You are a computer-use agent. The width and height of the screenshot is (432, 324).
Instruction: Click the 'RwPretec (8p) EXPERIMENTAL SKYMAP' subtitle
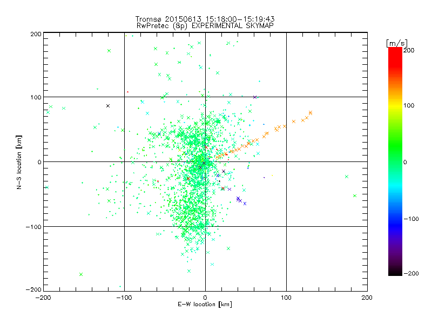pos(205,26)
